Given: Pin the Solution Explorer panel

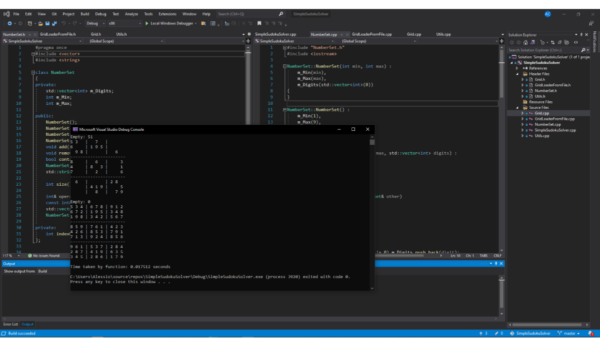Looking at the screenshot, I should (x=581, y=34).
